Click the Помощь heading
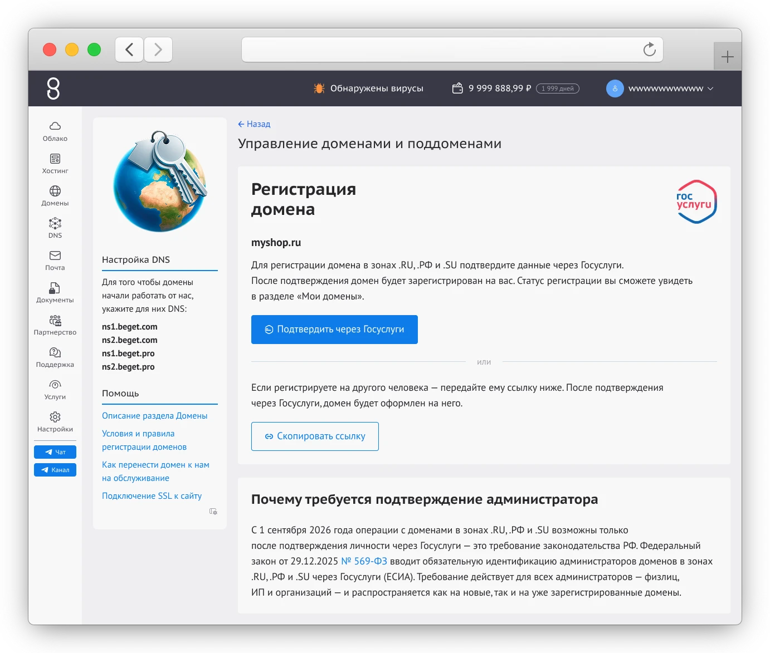Viewport: 770px width, 653px height. 120,393
